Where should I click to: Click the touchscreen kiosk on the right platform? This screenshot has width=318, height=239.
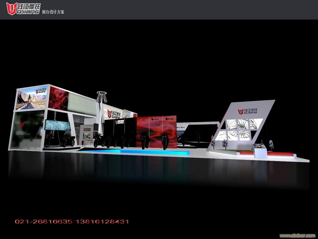click(x=259, y=149)
